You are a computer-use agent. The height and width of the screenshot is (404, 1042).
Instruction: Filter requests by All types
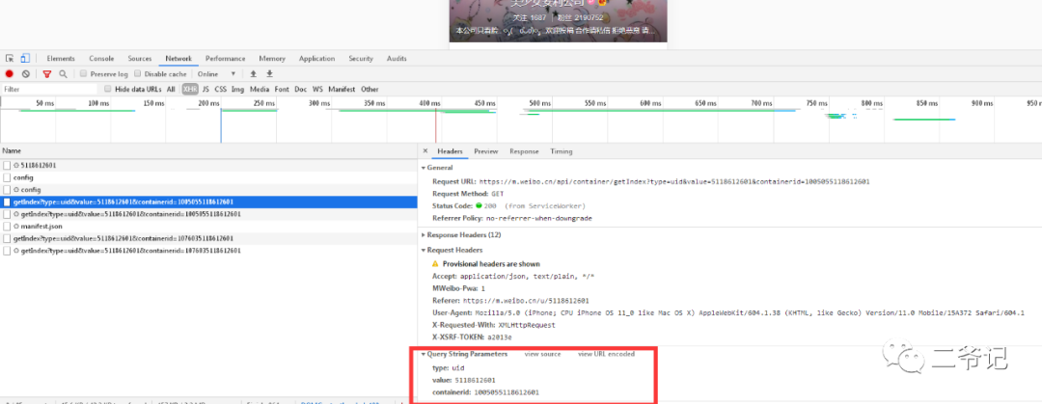coord(171,89)
